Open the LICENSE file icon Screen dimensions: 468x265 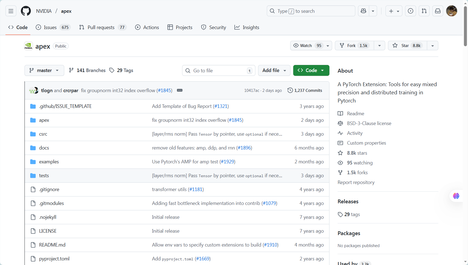tap(33, 231)
